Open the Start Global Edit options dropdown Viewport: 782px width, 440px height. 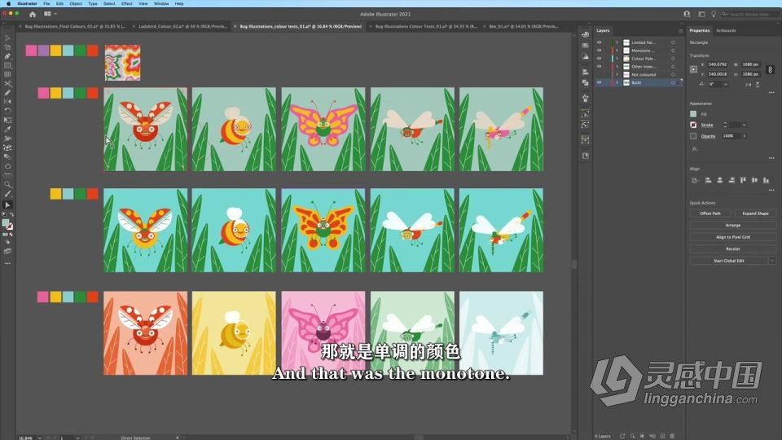coord(772,261)
